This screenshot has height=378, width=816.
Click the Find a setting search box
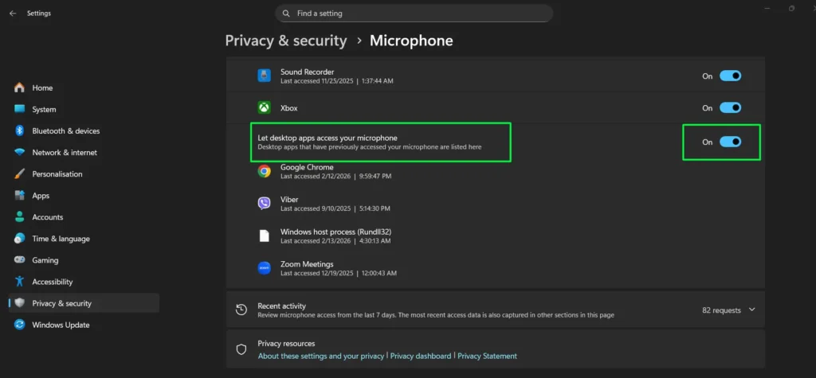tap(414, 13)
